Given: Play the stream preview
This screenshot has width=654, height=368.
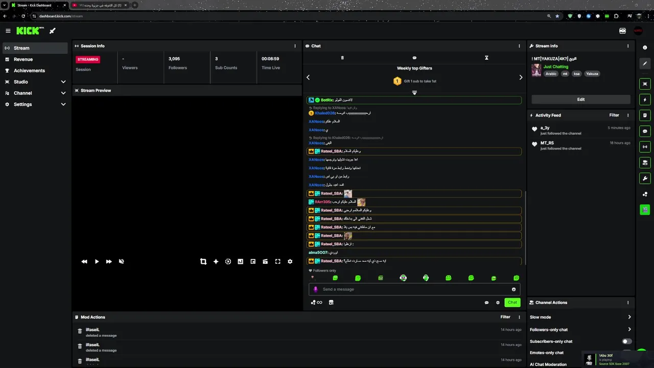Looking at the screenshot, I should click(97, 261).
